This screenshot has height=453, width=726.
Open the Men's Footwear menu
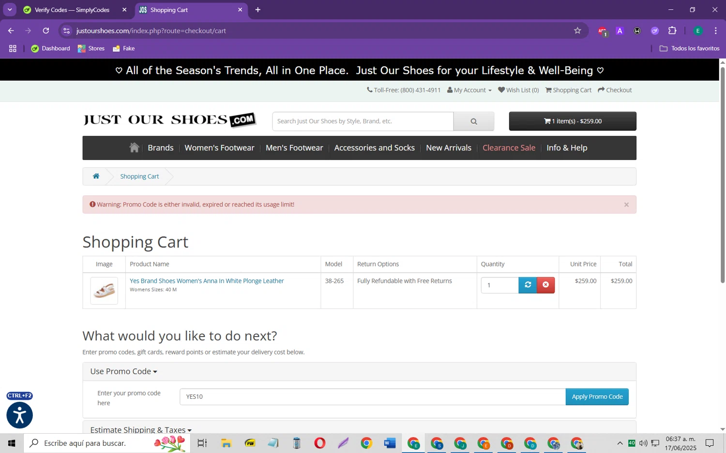[294, 148]
